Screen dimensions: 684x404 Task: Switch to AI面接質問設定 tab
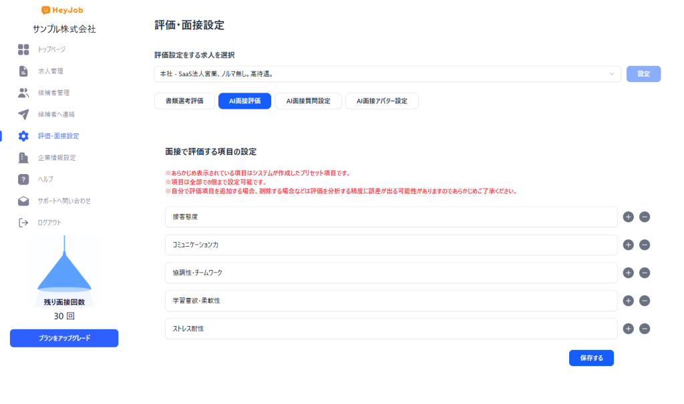308,101
